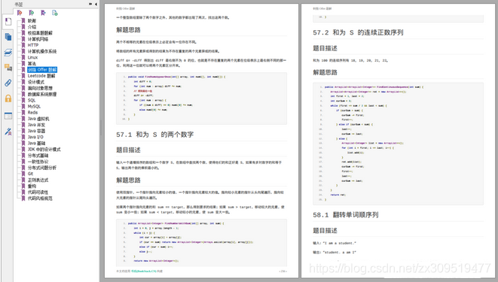This screenshot has height=282, width=498.
Task: Open the Layers side panel
Action: click(x=8, y=53)
